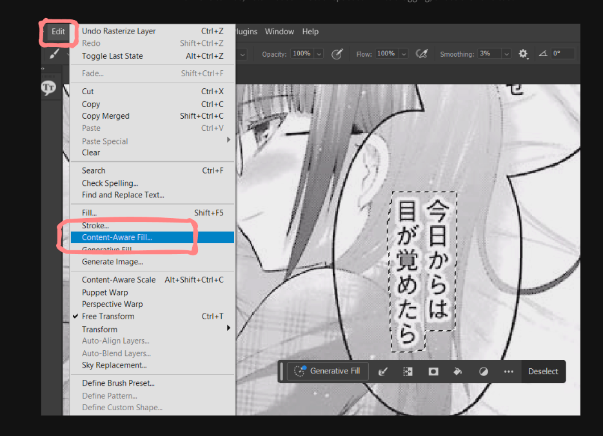The height and width of the screenshot is (436, 603).
Task: Expand Transform submenu arrow
Action: point(228,328)
